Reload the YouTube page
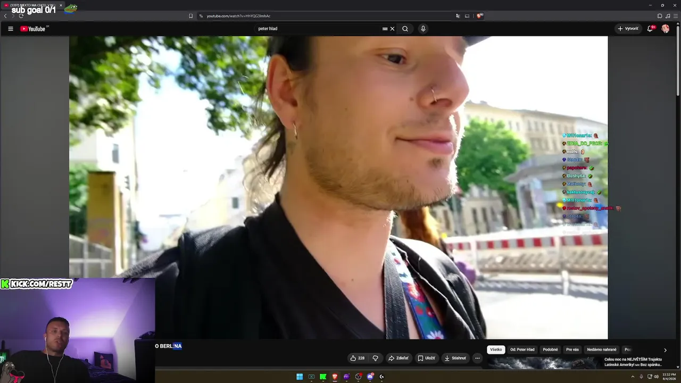Screen dimensions: 681x383 pyautogui.click(x=21, y=16)
